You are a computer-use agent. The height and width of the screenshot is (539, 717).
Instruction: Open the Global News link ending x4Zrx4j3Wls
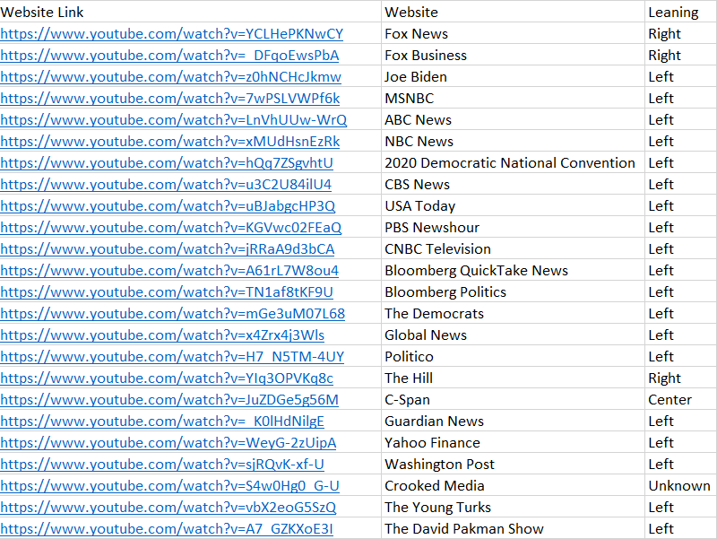[x=162, y=335]
